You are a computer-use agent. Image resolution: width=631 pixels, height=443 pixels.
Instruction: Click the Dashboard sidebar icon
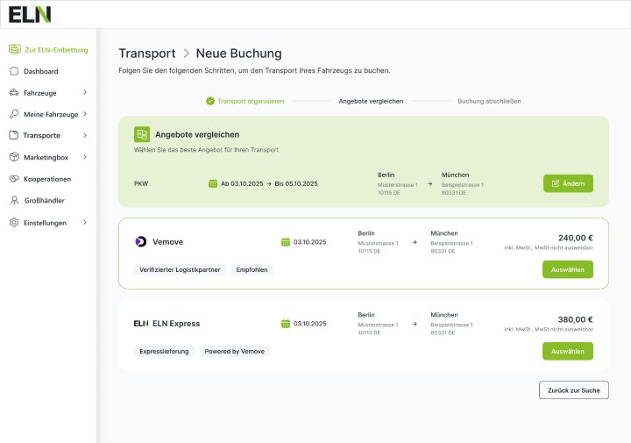[x=14, y=71]
